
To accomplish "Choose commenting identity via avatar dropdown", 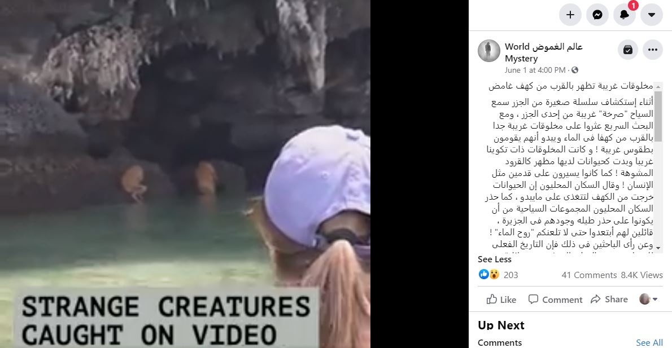I will pyautogui.click(x=648, y=299).
